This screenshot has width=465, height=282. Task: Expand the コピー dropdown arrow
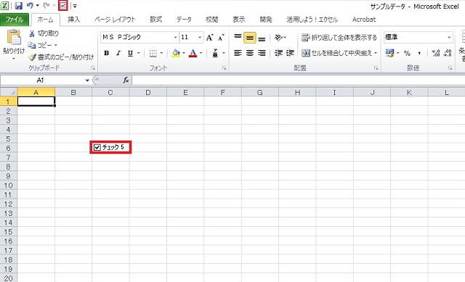pyautogui.click(x=56, y=45)
